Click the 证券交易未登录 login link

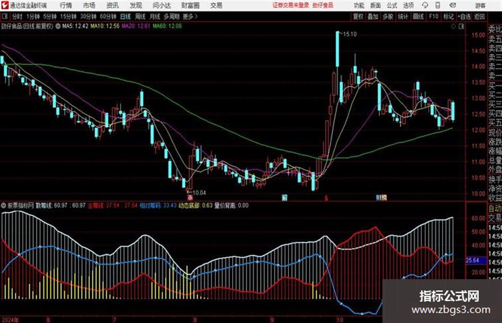click(291, 5)
